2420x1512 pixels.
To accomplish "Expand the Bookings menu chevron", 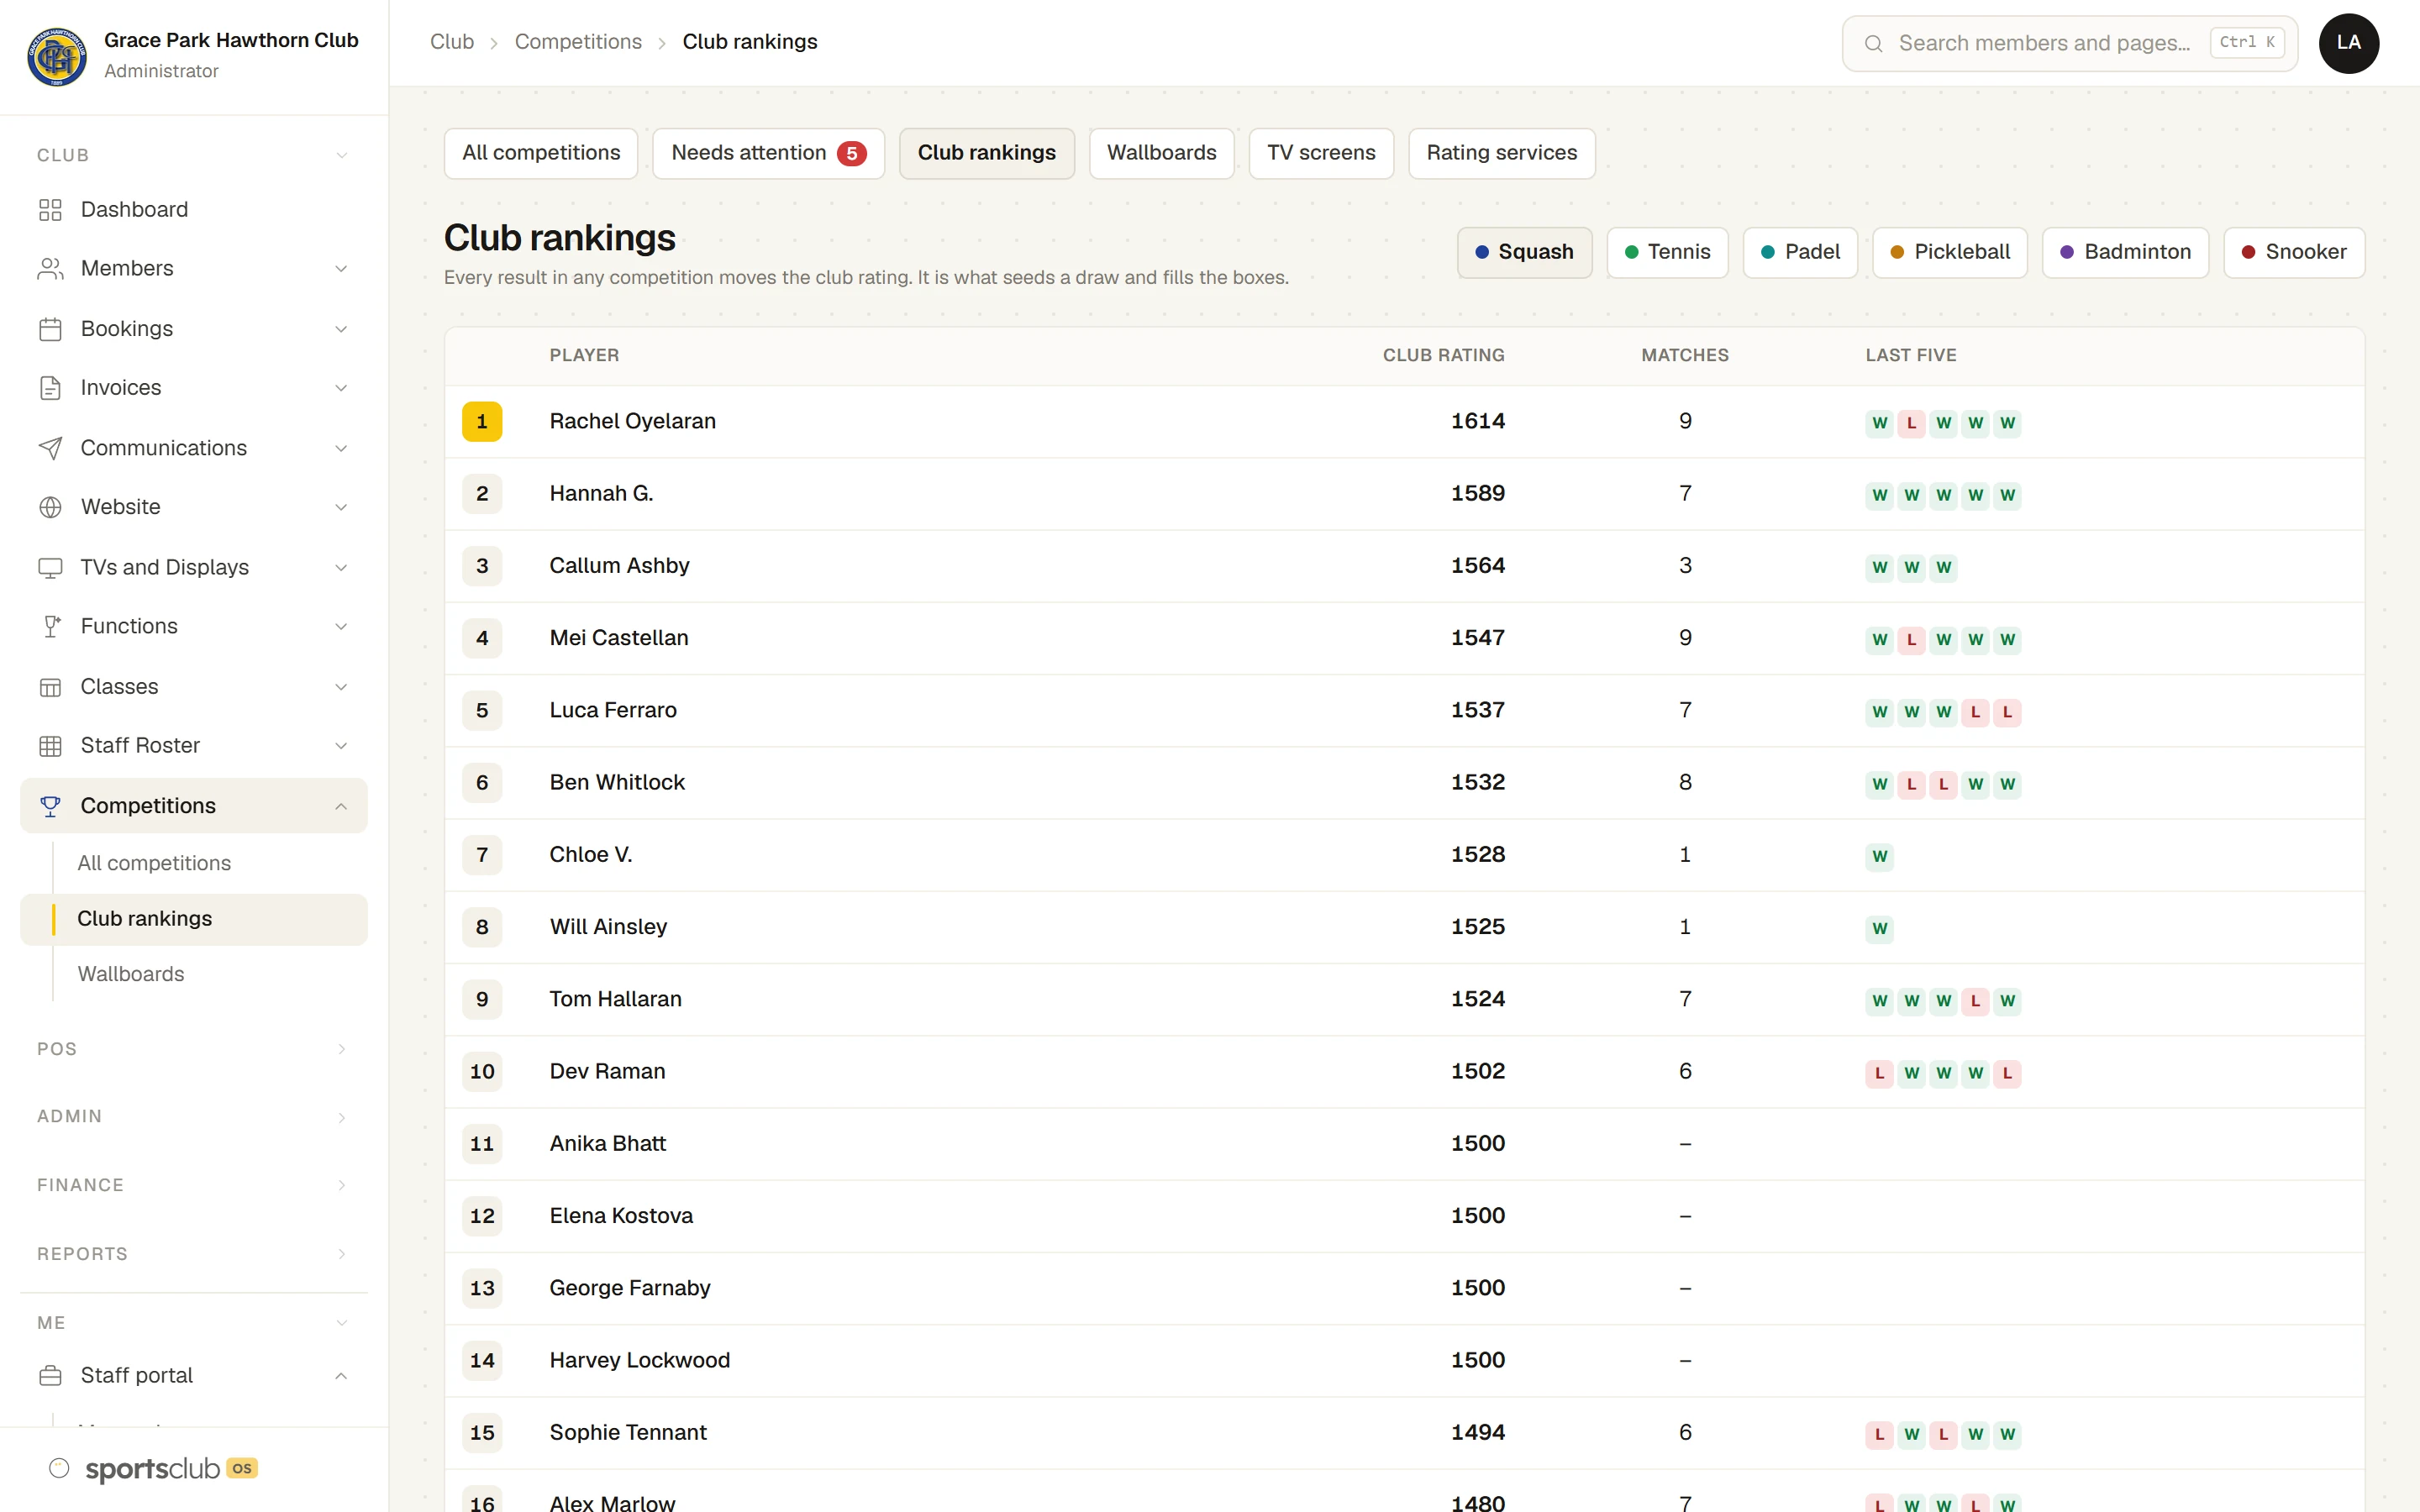I will (341, 328).
